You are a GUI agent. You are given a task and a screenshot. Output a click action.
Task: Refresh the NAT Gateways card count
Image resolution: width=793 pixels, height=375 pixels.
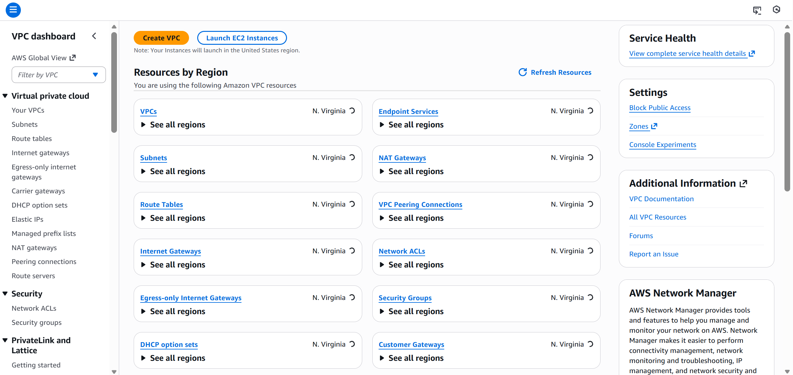590,157
